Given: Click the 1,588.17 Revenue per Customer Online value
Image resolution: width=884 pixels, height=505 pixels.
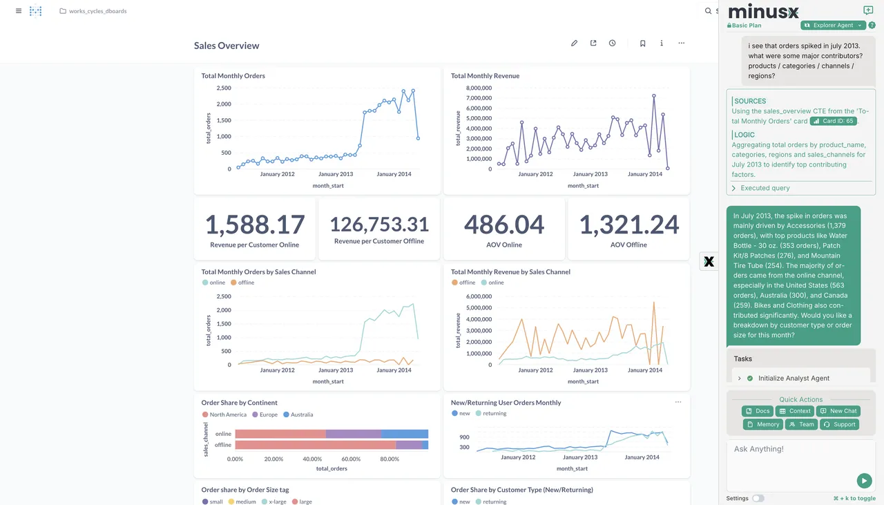Looking at the screenshot, I should pyautogui.click(x=255, y=225).
